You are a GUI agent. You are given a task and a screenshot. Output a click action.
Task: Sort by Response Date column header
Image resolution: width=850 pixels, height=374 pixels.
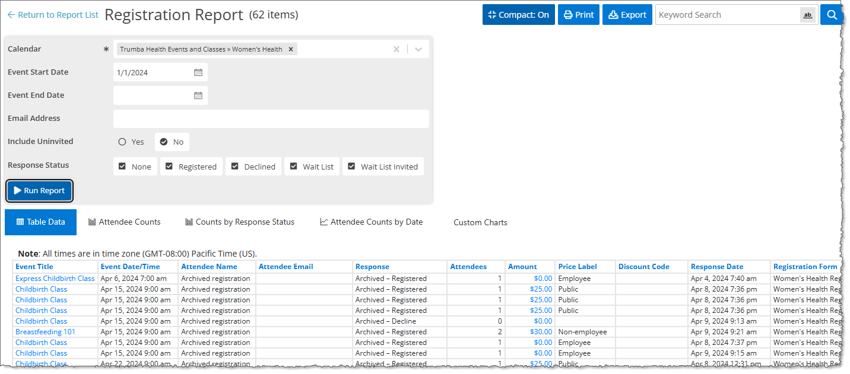(x=717, y=267)
